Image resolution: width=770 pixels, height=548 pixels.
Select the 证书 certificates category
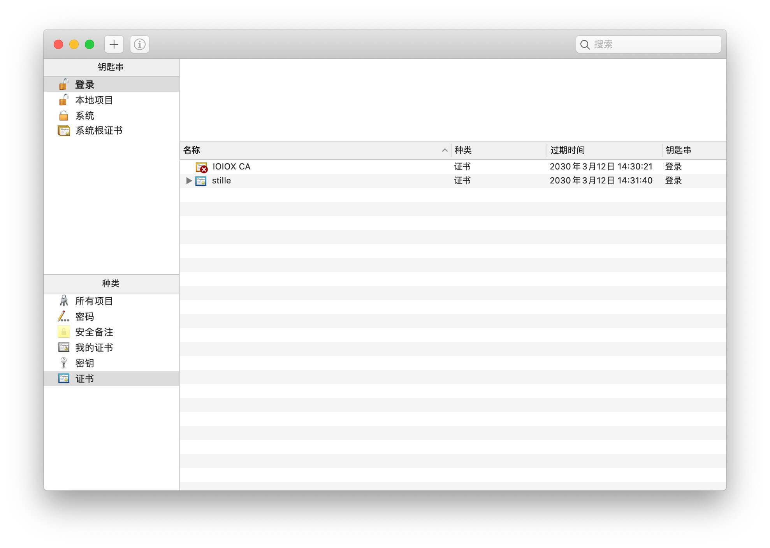tap(84, 379)
